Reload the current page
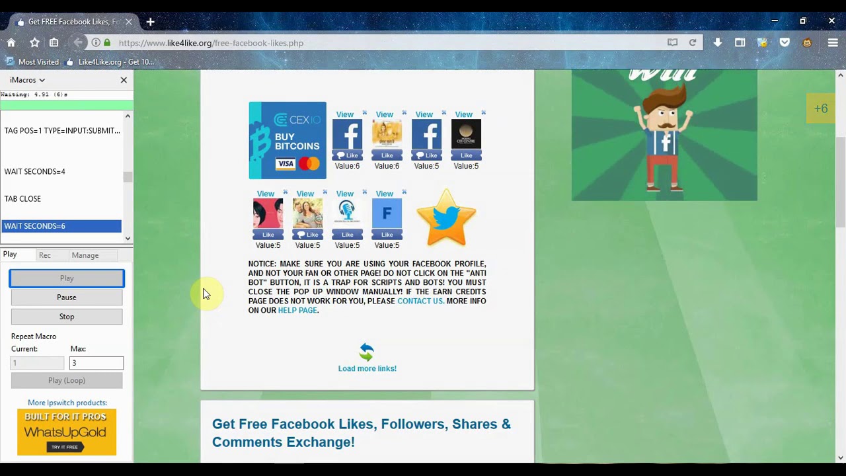 tap(693, 42)
